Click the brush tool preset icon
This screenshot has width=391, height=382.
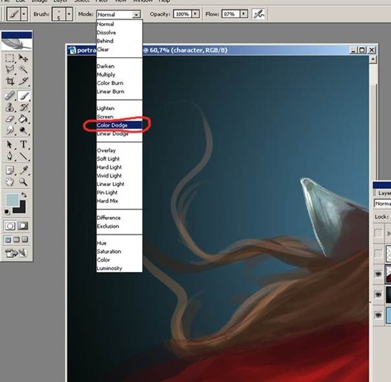[x=14, y=14]
